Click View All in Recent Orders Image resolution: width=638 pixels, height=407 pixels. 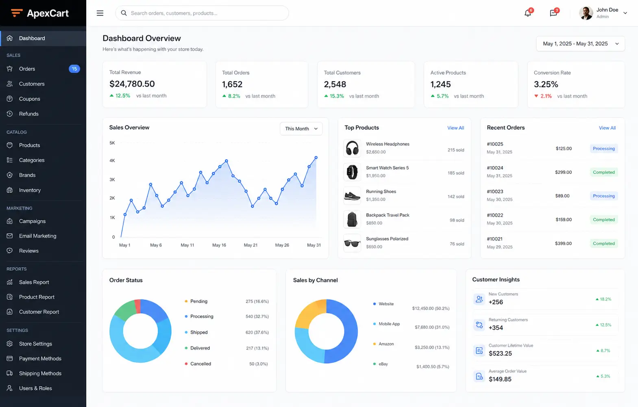607,128
